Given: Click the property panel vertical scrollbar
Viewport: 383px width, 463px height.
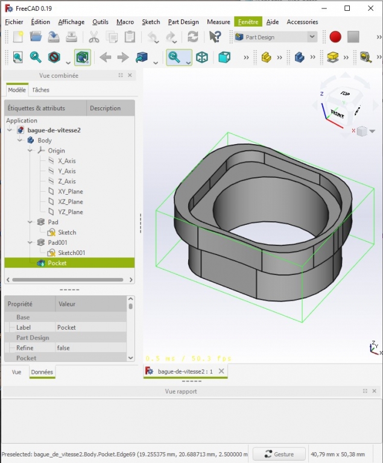Looking at the screenshot, I should 131,306.
